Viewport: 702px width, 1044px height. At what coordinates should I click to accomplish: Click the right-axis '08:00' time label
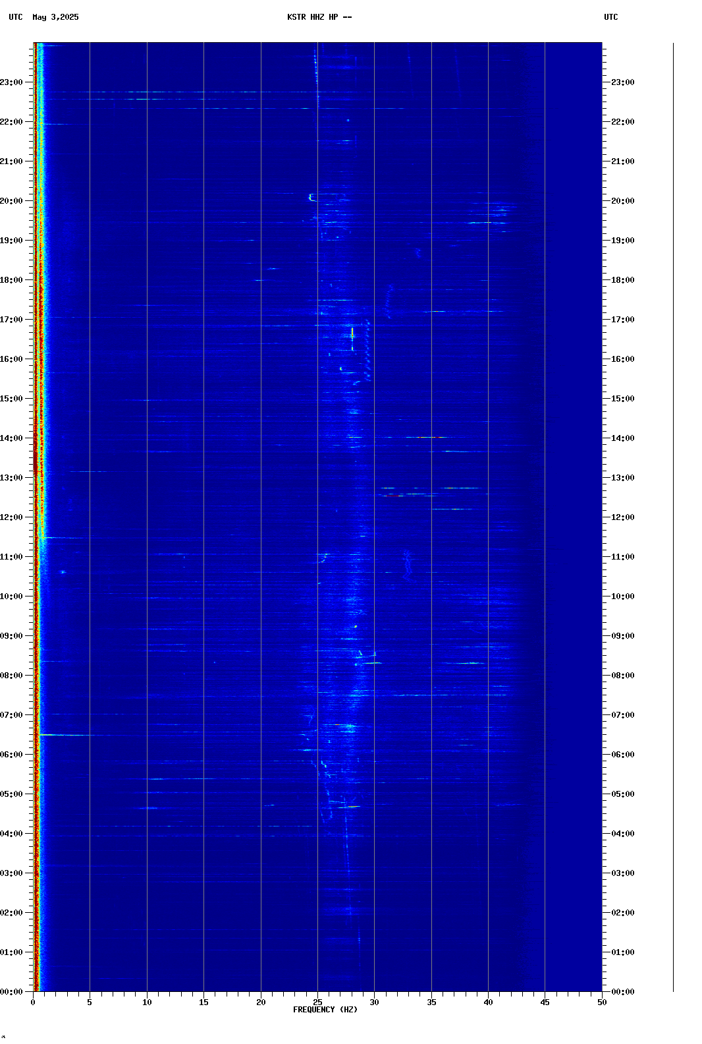click(x=623, y=676)
